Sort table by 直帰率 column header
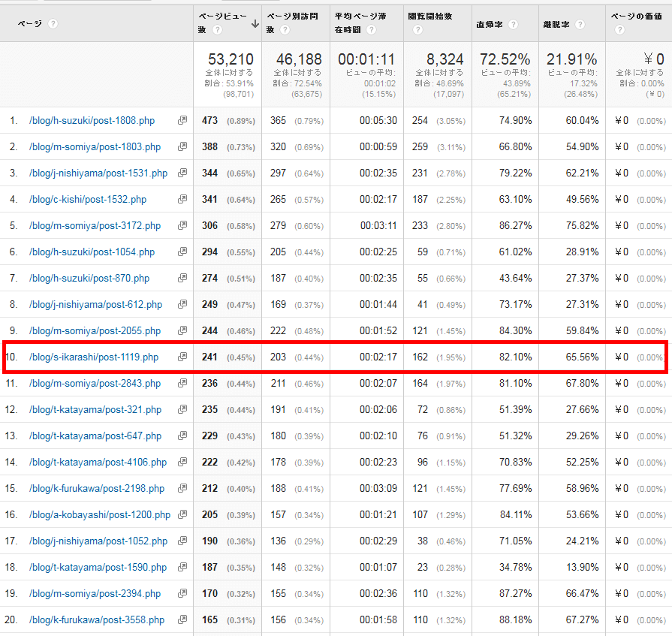 [x=490, y=24]
